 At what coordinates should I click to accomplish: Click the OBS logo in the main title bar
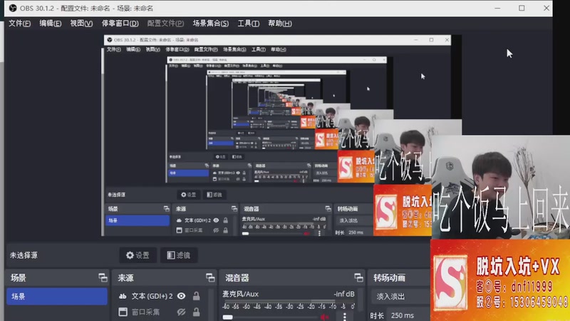pyautogui.click(x=13, y=8)
